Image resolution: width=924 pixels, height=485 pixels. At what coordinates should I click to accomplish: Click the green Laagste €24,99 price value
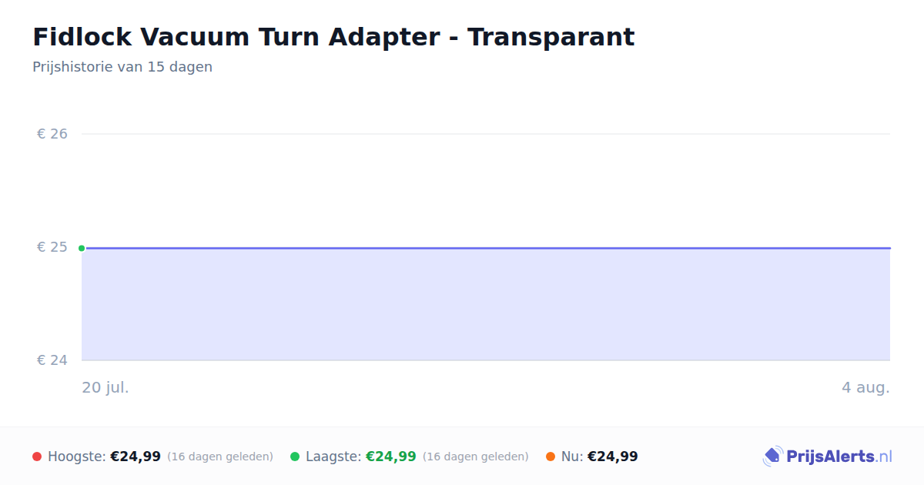[391, 457]
